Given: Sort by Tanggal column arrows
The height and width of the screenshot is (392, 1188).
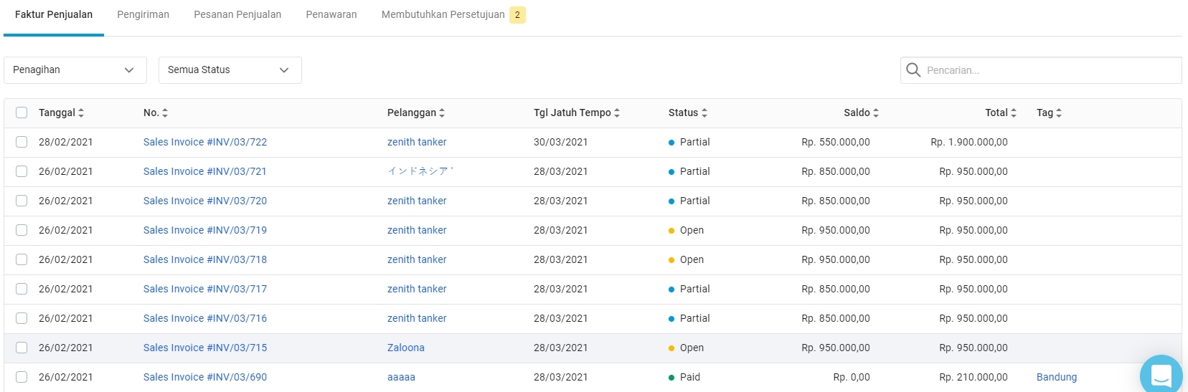Looking at the screenshot, I should tap(81, 113).
